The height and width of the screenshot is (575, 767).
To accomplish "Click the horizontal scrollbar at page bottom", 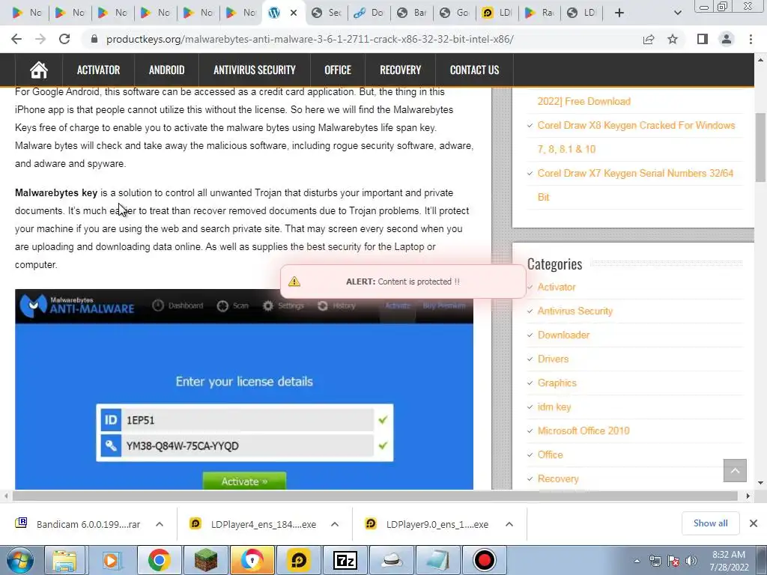I will point(375,496).
